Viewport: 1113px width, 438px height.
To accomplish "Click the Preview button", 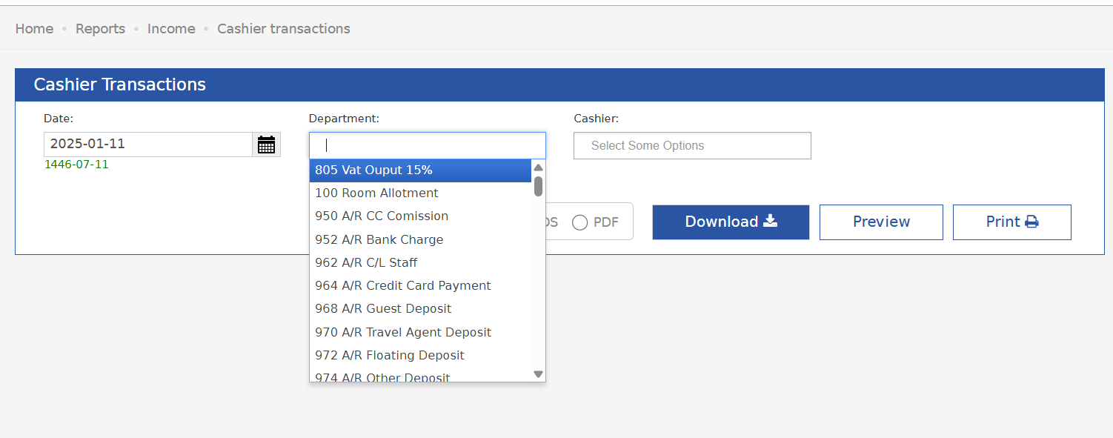I will pos(881,222).
